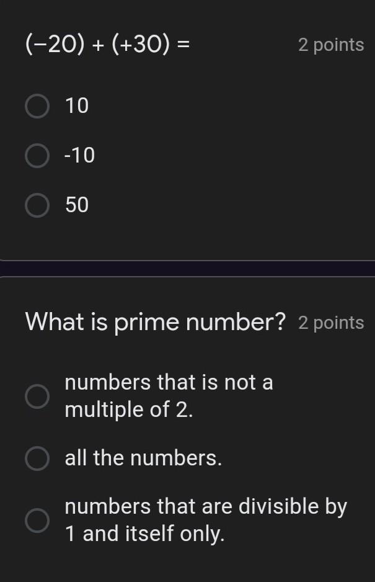Viewport: 375px width, 582px height.
Task: Click the dark divider strip between question cards
Action: 187,269
